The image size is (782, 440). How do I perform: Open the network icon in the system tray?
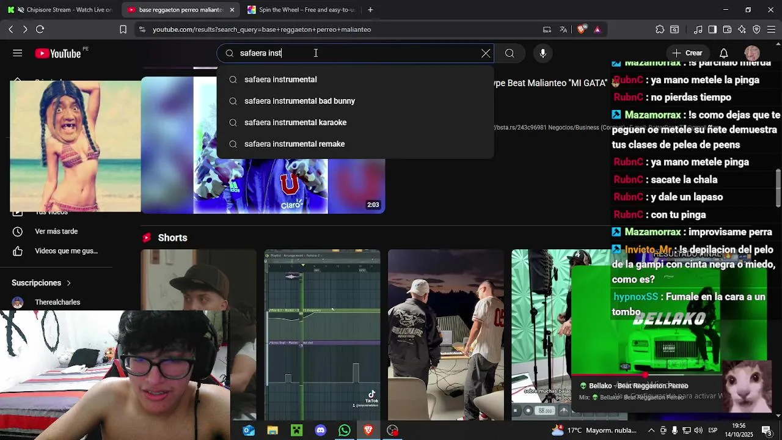click(x=686, y=430)
